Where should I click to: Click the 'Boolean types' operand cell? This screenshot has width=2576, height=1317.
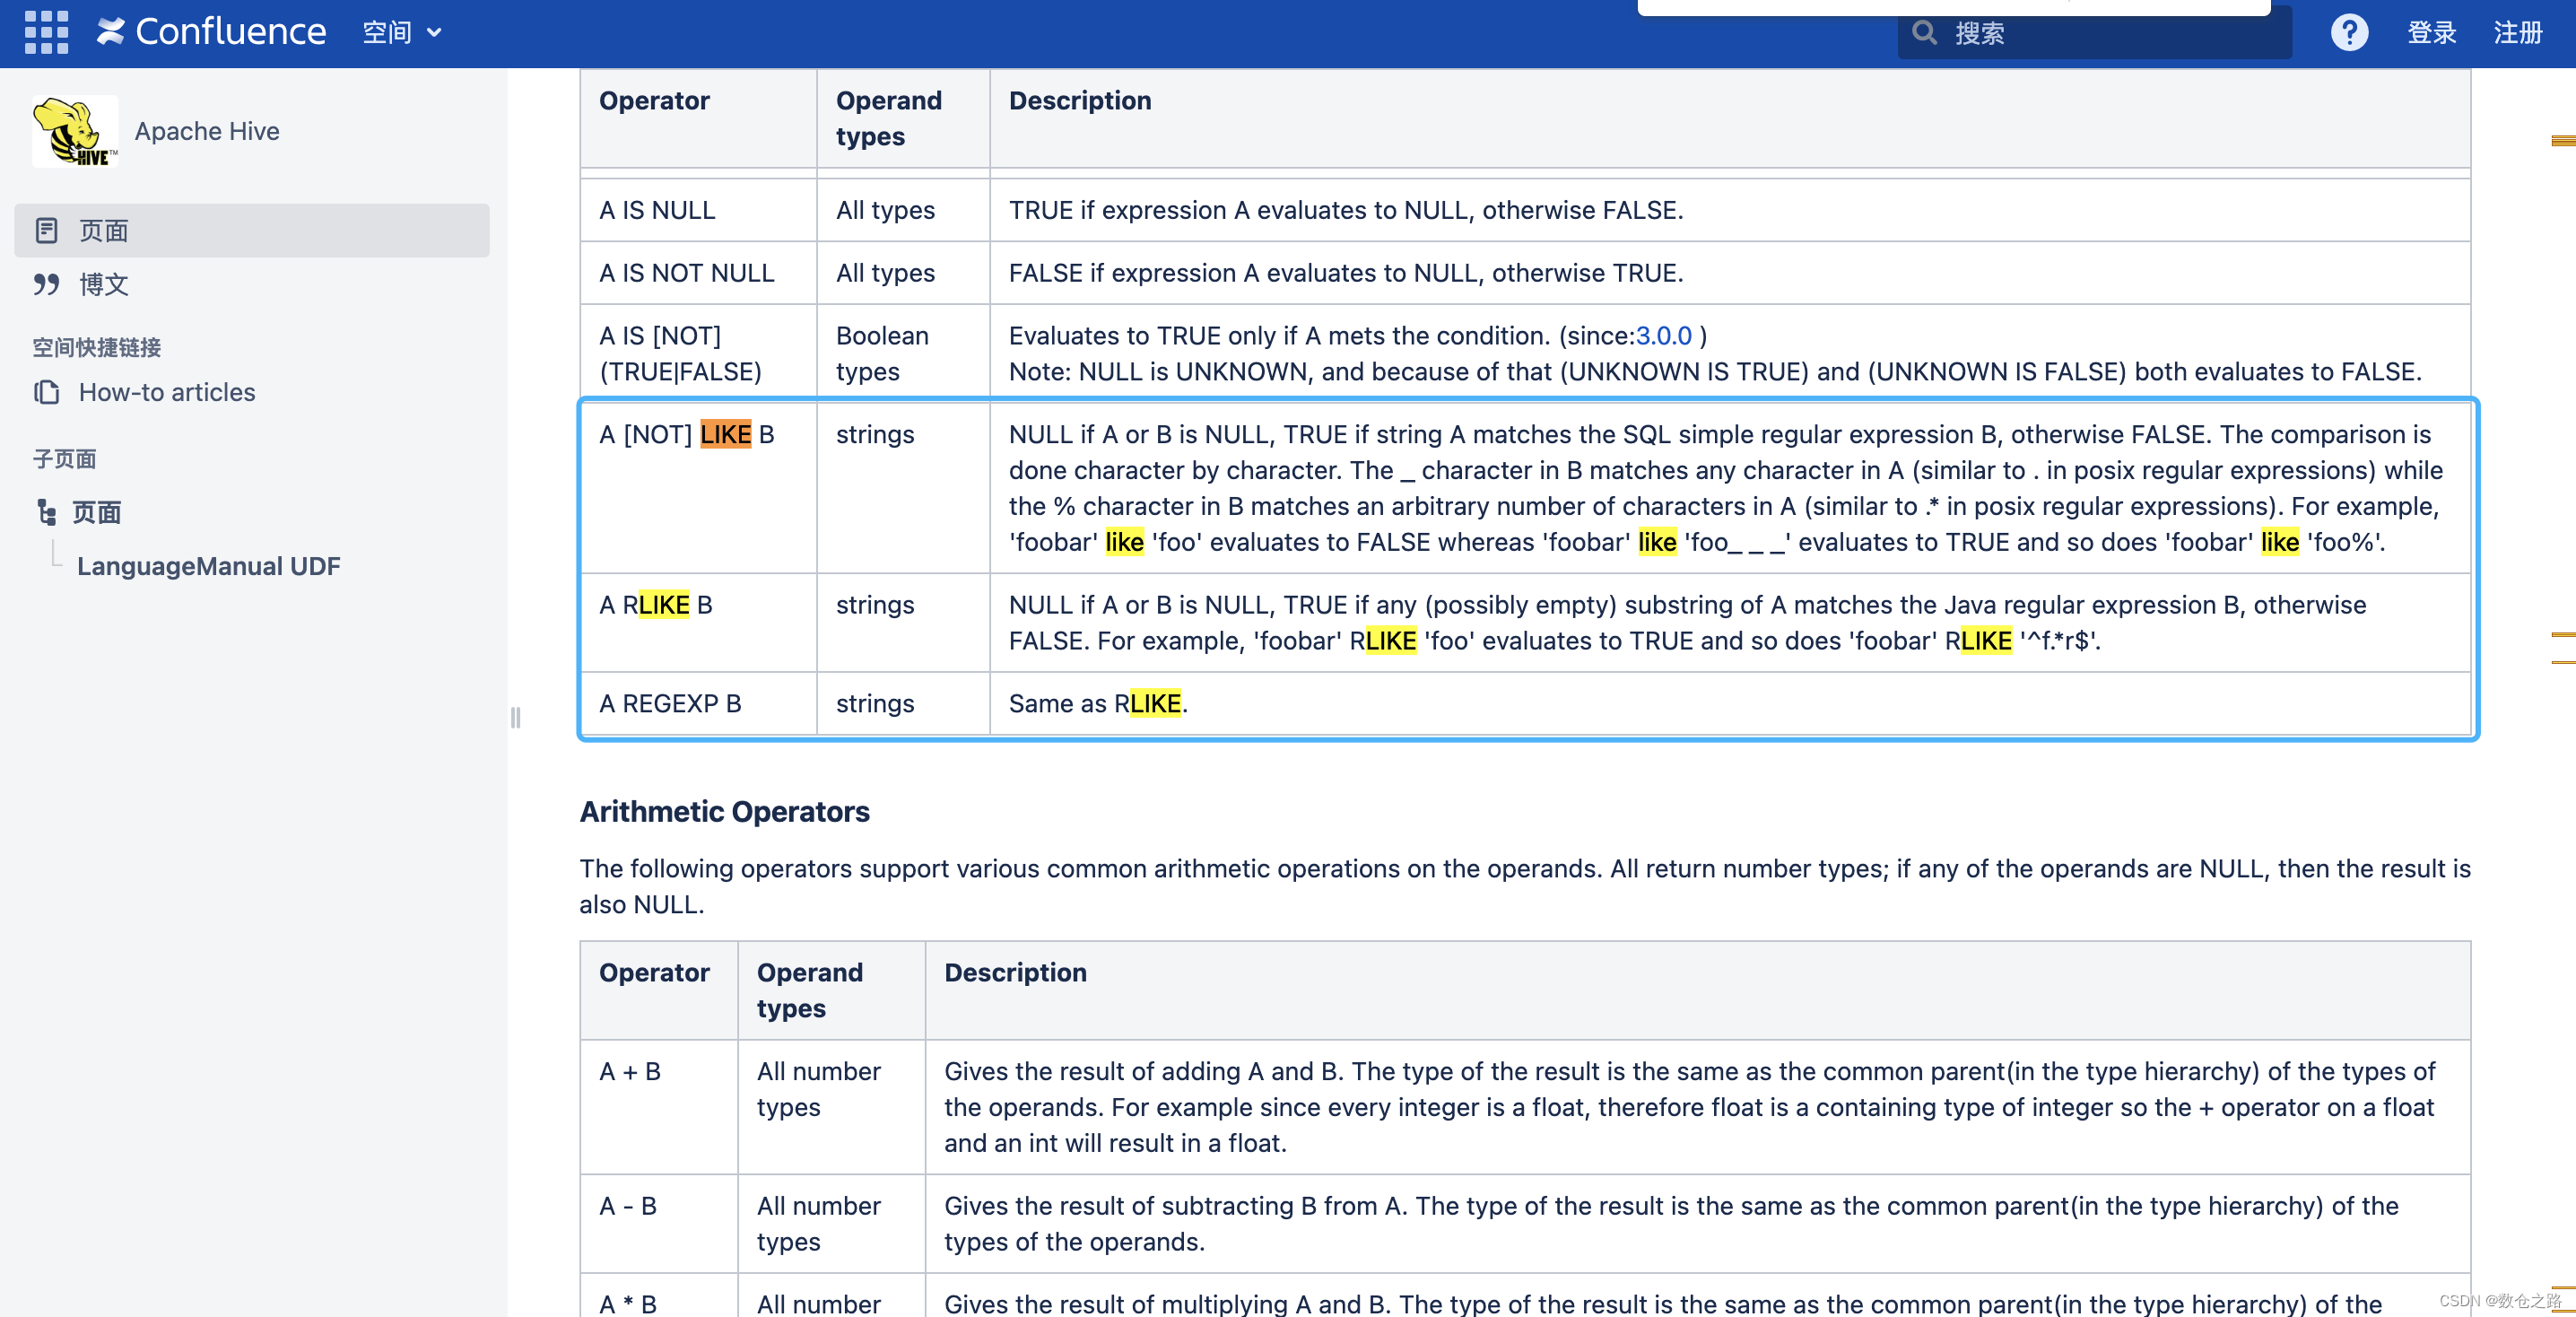tap(903, 353)
